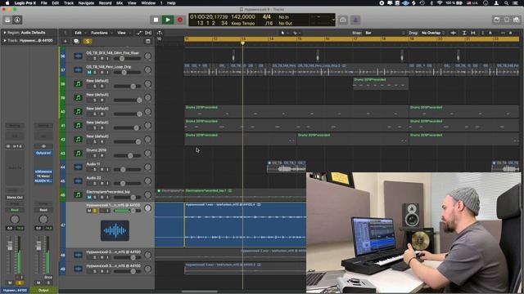Image resolution: width=524 pixels, height=294 pixels.
Task: Toggle the Show Automation icon
Action: tap(139, 33)
